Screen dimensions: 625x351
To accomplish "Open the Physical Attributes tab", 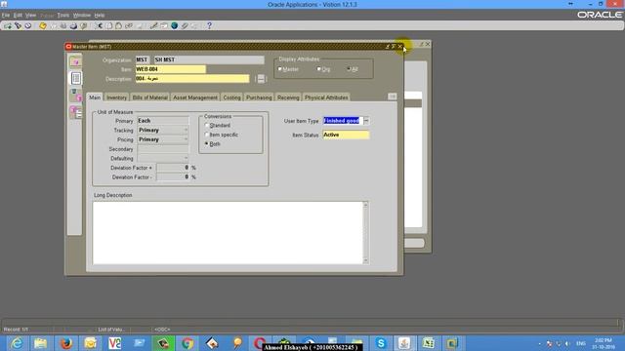I will point(326,97).
